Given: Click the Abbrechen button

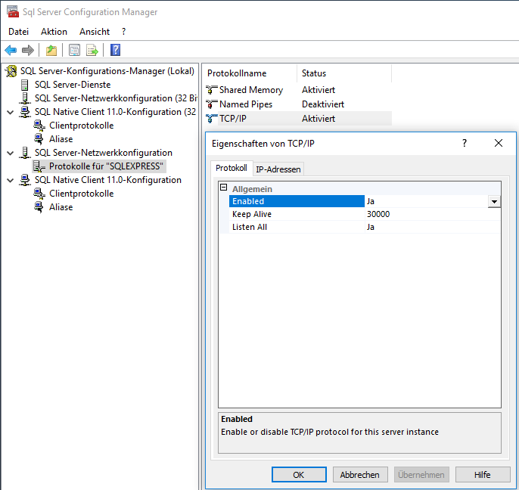Looking at the screenshot, I should (360, 475).
